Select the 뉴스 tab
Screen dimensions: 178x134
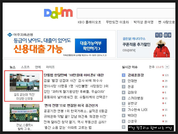(13, 67)
